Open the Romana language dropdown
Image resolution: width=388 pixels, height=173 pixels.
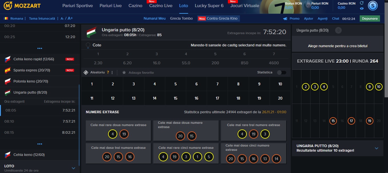18,18
